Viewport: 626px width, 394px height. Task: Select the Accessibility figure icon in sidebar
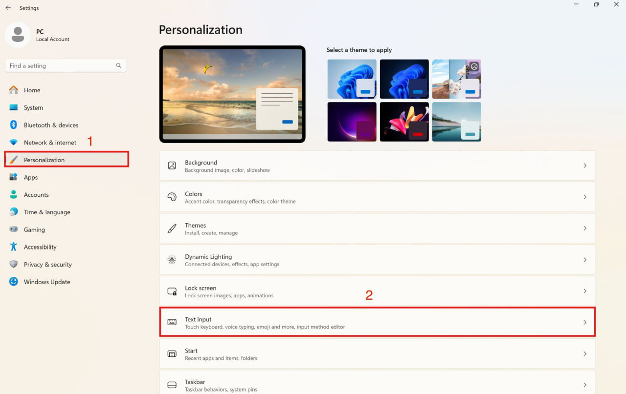(14, 247)
